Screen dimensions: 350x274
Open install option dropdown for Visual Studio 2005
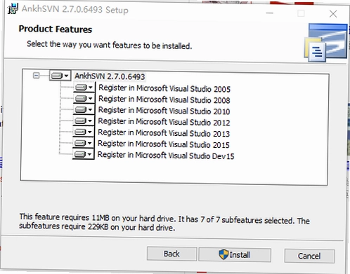pyautogui.click(x=84, y=88)
